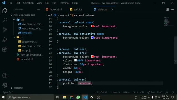This screenshot has width=177, height=100.
Task: Click Port : 5500 Live Server indicator
Action: tap(155, 92)
